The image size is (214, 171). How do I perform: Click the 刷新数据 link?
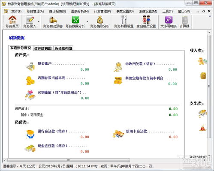(17, 38)
